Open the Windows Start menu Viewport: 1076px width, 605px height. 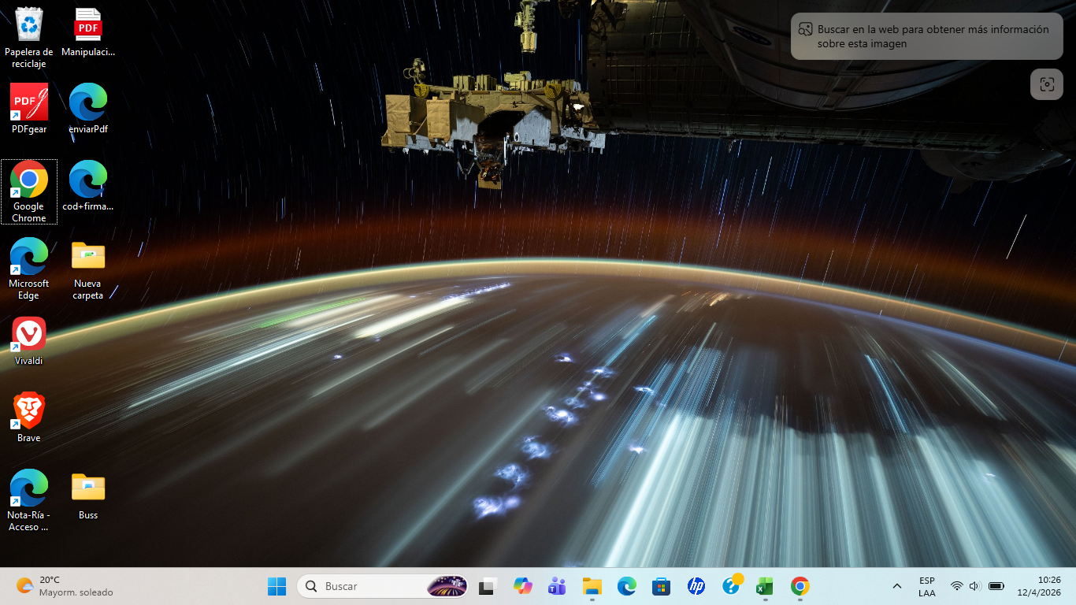tap(277, 586)
